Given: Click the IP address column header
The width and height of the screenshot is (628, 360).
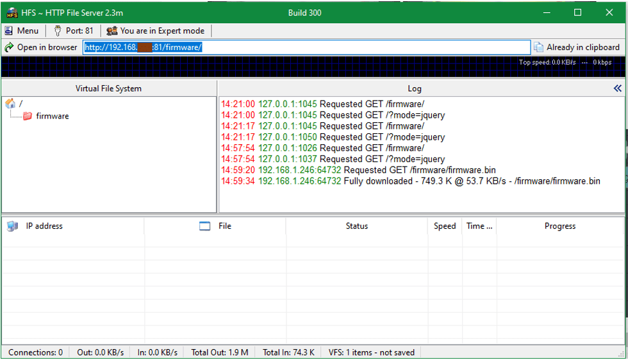Looking at the screenshot, I should [x=44, y=226].
